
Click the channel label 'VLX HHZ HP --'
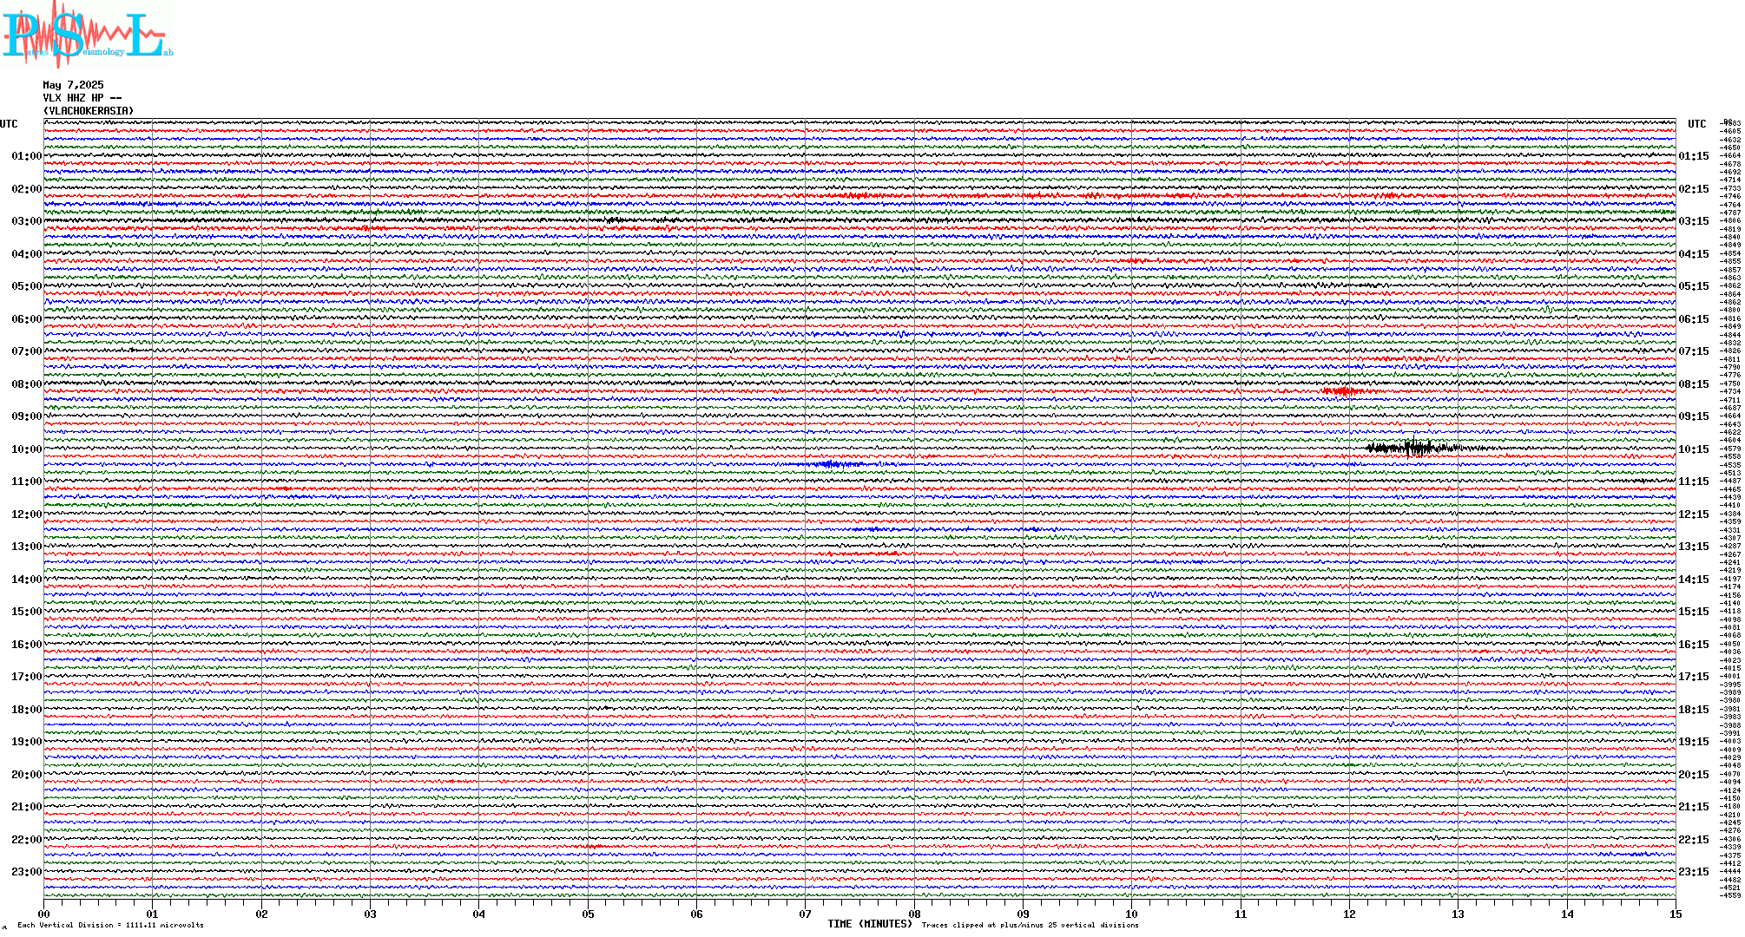pyautogui.click(x=82, y=98)
